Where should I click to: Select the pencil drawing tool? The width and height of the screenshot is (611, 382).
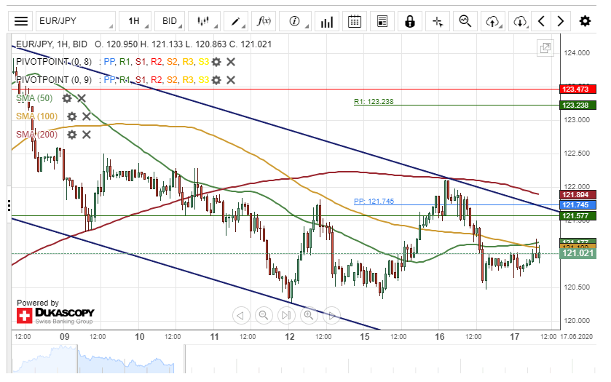[x=236, y=21]
